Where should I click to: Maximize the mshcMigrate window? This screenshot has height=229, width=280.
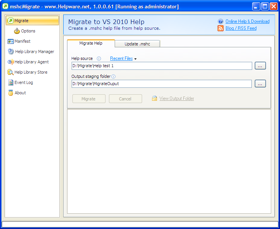click(265, 6)
